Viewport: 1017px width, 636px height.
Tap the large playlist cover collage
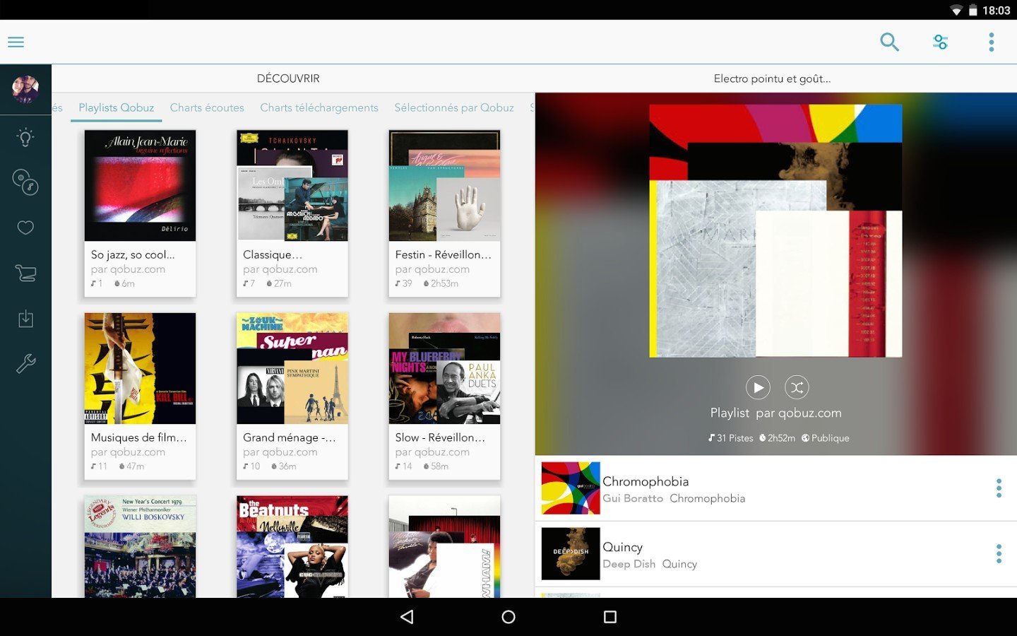(x=775, y=230)
